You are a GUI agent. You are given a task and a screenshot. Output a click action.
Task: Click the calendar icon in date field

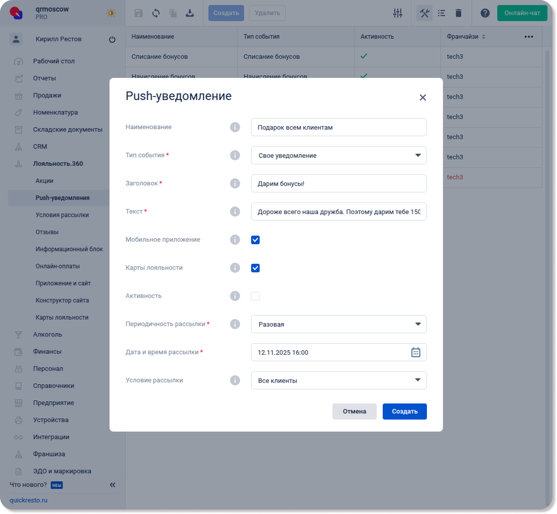[415, 352]
